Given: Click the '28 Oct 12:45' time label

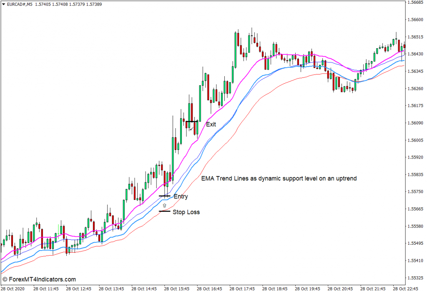Looking at the screenshot, I should (79, 289).
